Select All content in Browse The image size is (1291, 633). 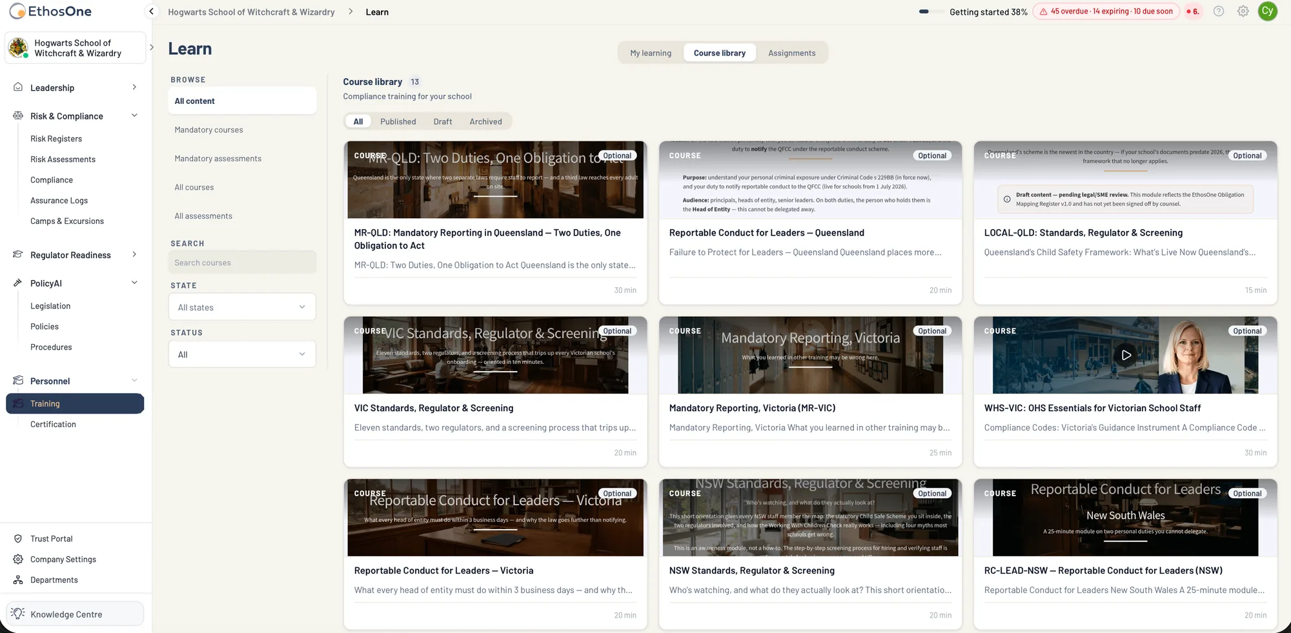coord(242,101)
